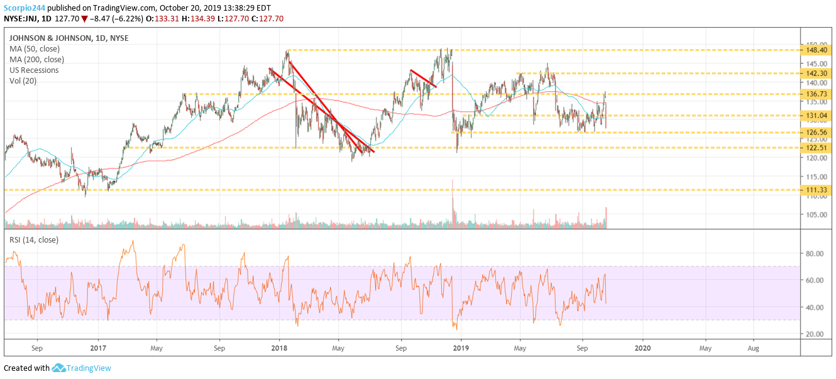
Task: Click the 142.30 price level label
Action: click(x=817, y=73)
